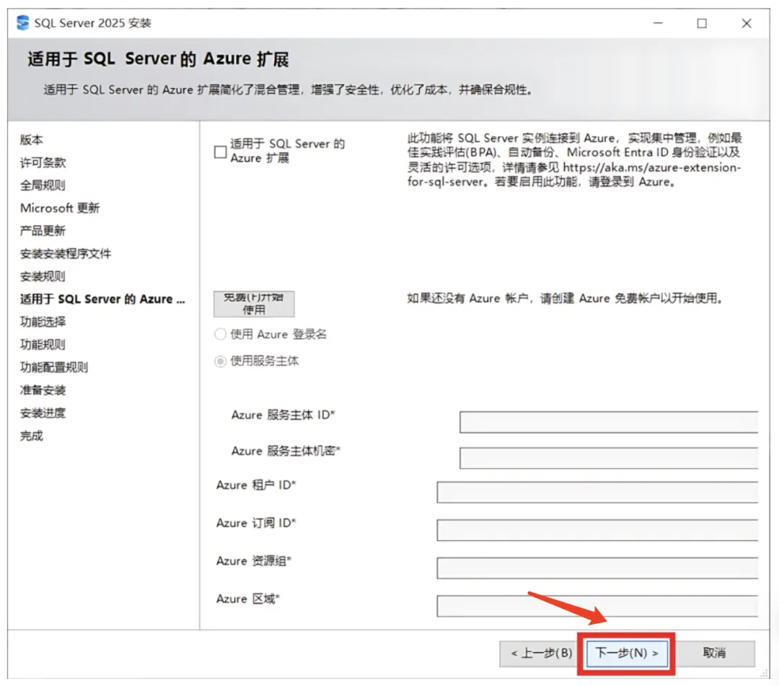Image resolution: width=779 pixels, height=686 pixels.
Task: Select the 功能规则 step in sidebar
Action: (x=43, y=344)
